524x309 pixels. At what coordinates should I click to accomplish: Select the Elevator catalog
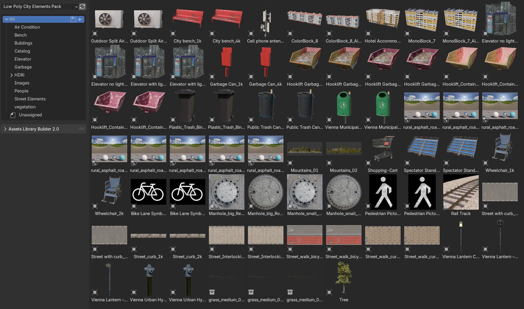23,59
